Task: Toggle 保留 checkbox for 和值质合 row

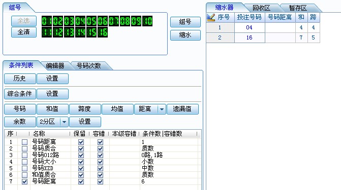Action: 81,175
